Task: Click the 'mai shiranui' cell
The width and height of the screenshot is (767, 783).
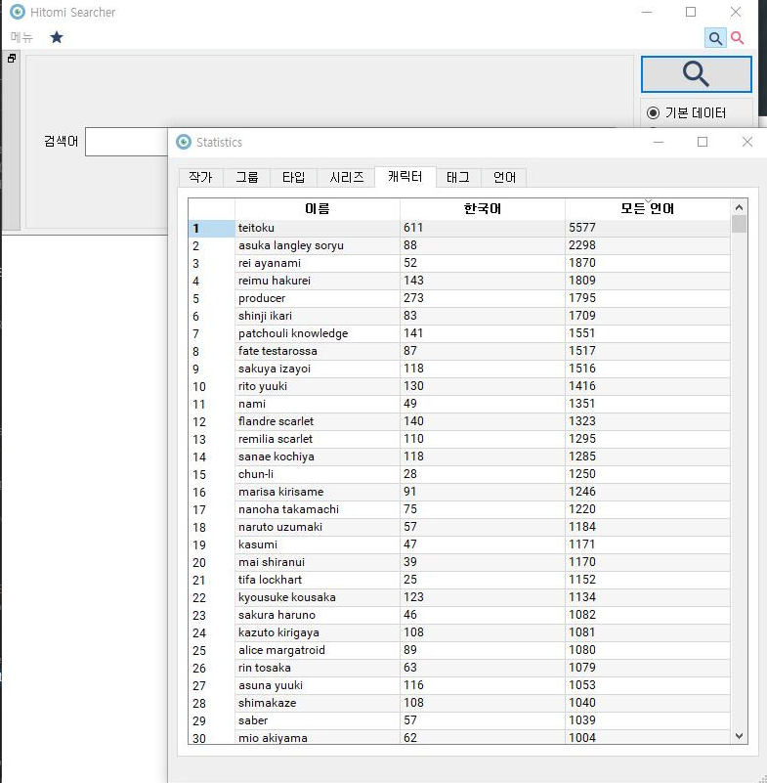Action: 318,562
